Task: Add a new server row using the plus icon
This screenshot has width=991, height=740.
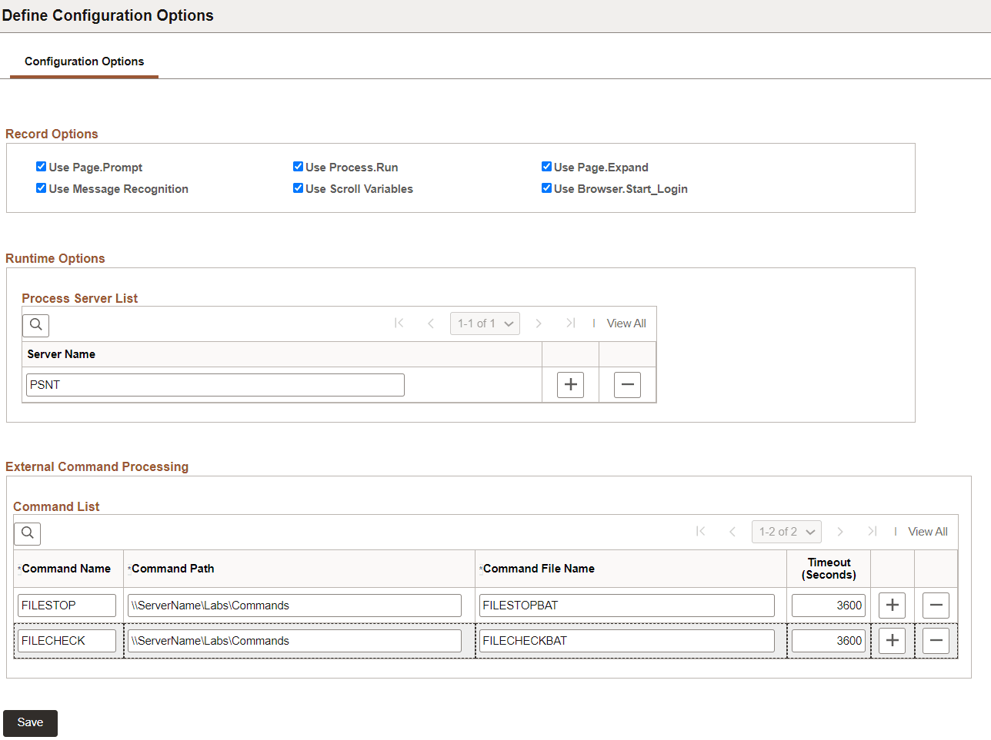Action: pos(570,384)
